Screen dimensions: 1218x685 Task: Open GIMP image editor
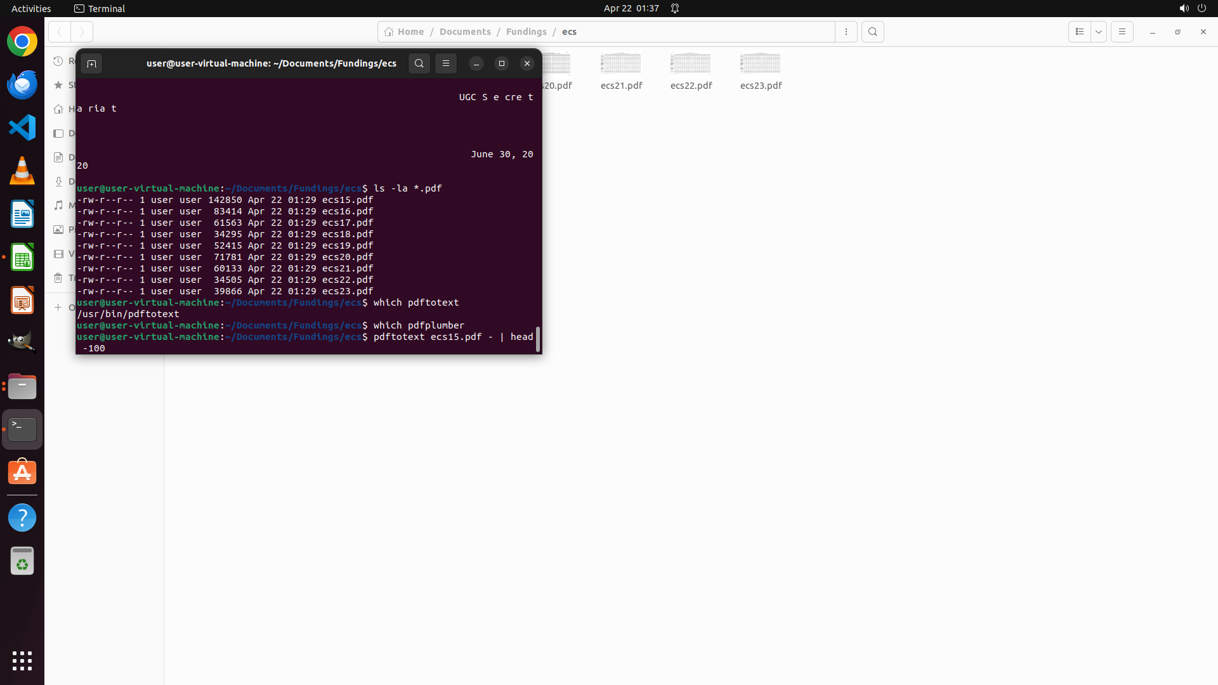(22, 342)
